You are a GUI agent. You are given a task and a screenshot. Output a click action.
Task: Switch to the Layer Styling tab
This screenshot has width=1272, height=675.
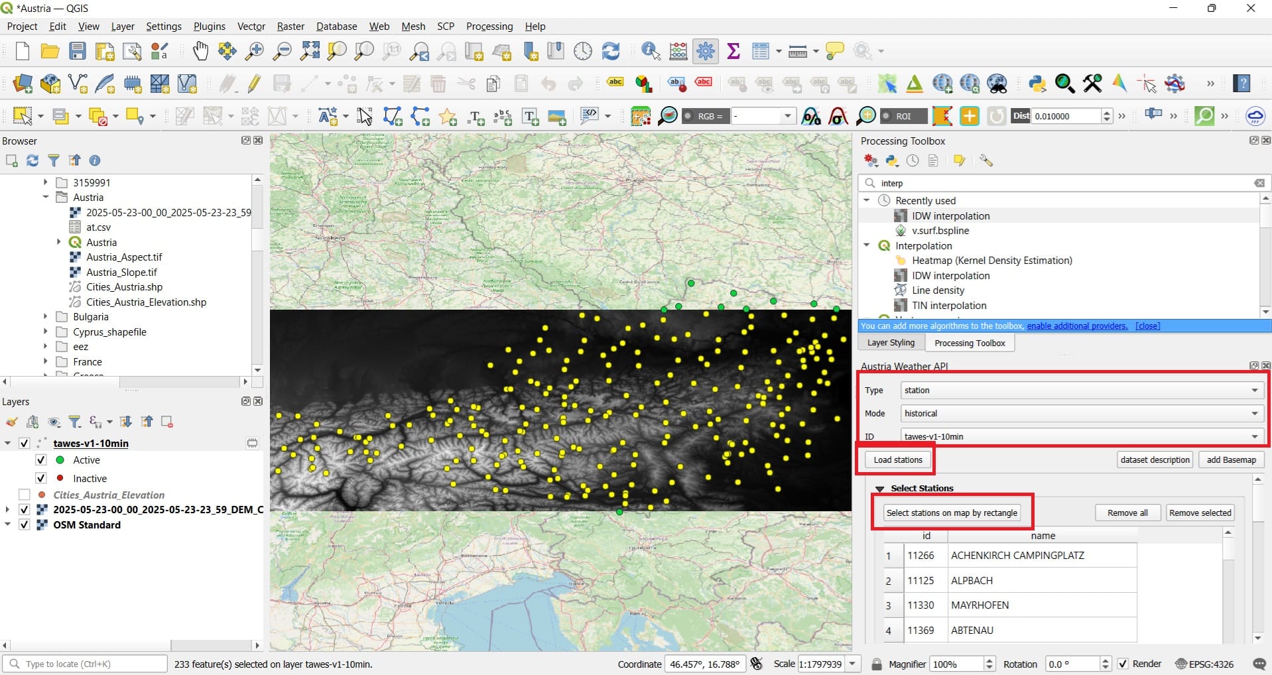[x=891, y=343]
